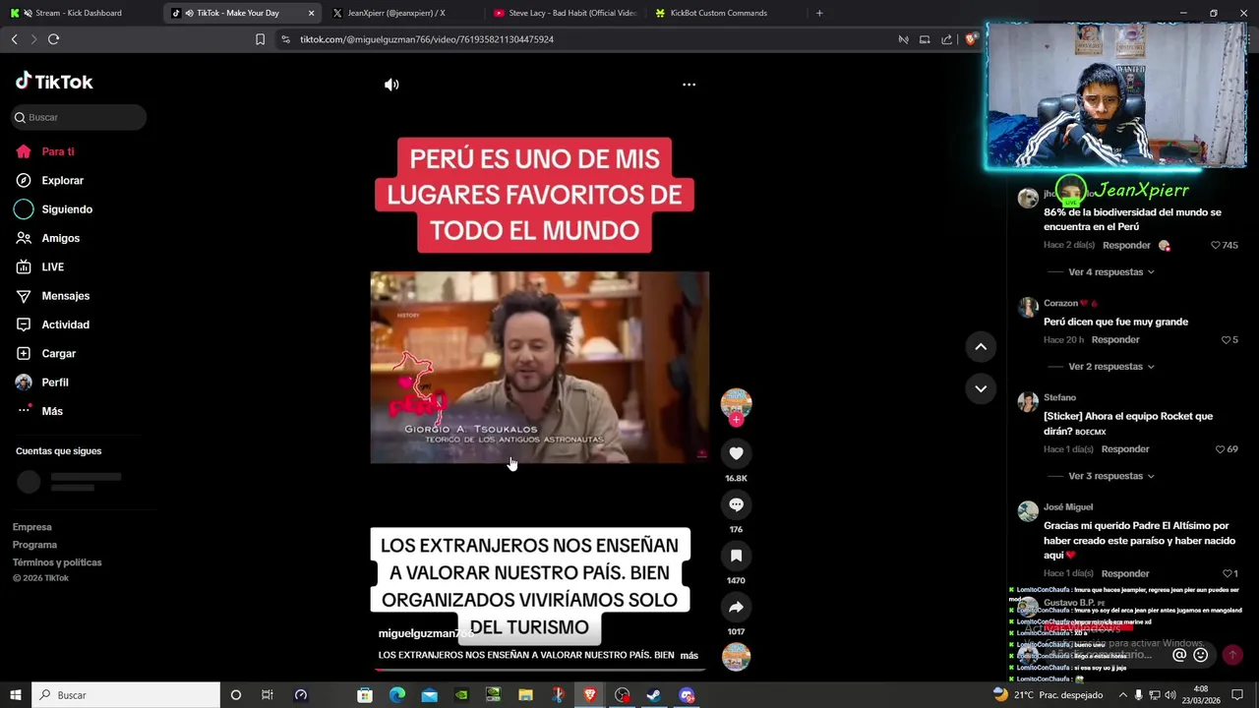Image resolution: width=1259 pixels, height=708 pixels.
Task: Open Microsoft Edge from taskbar
Action: click(396, 695)
